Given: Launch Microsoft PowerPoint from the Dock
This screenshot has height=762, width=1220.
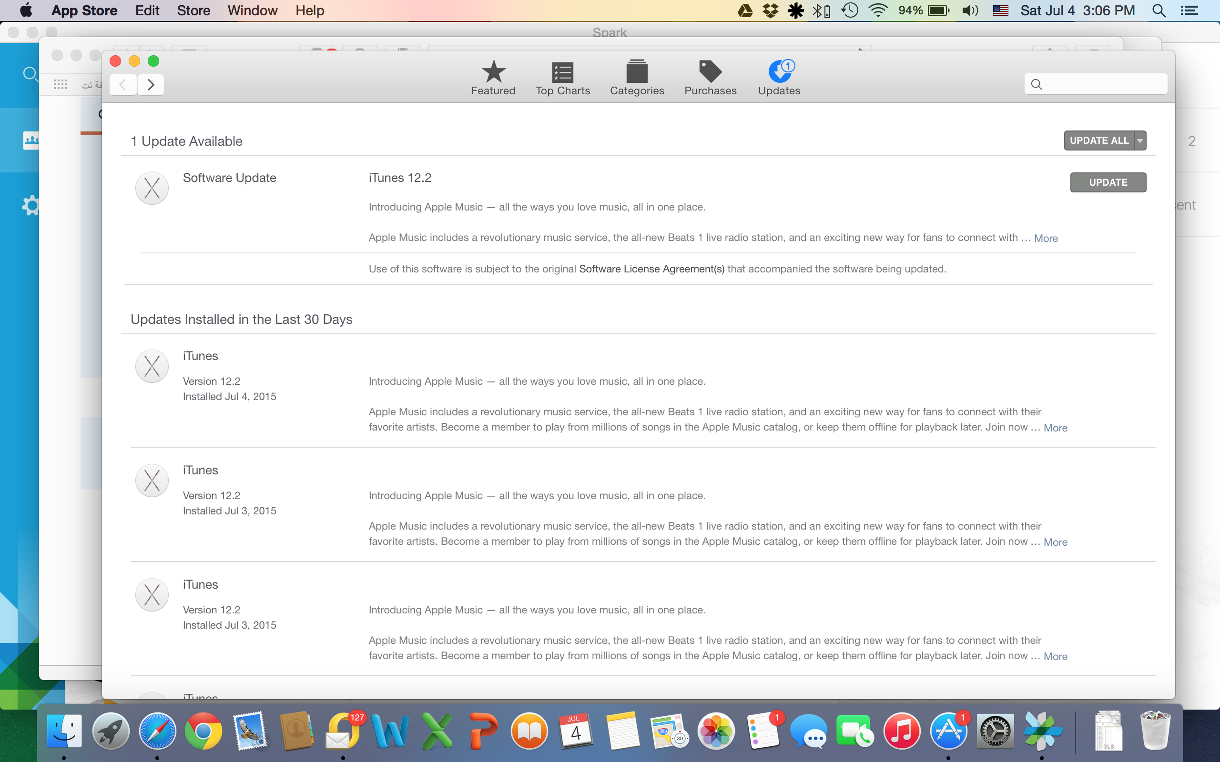Looking at the screenshot, I should (x=483, y=730).
